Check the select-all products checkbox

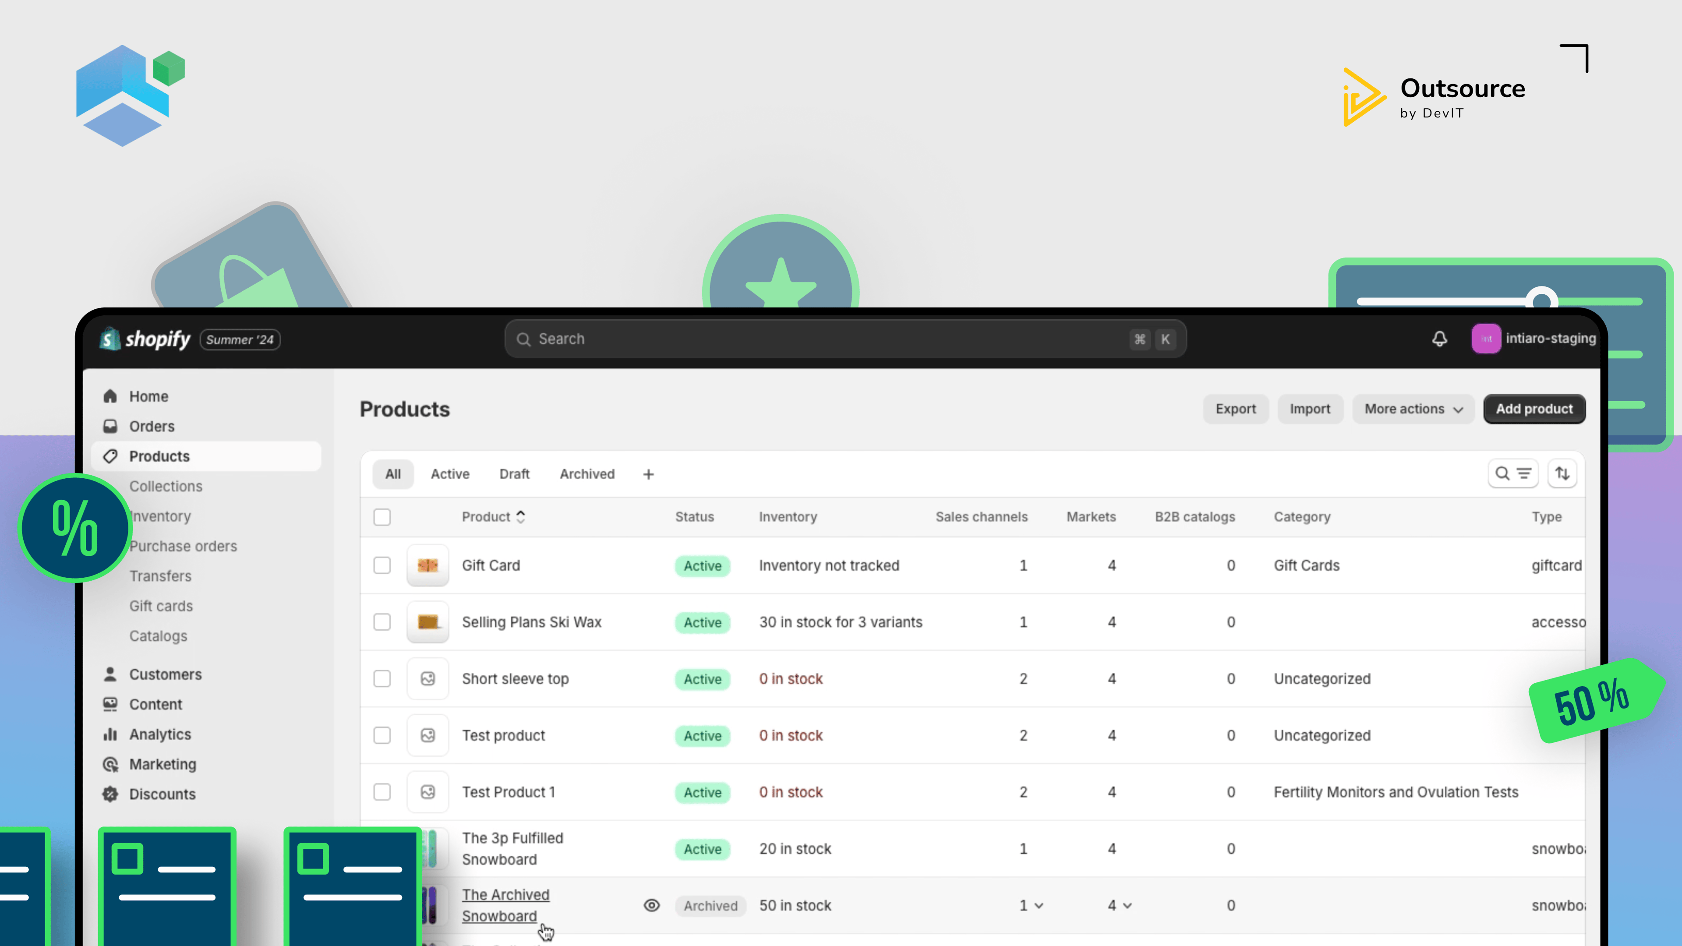[x=382, y=517]
